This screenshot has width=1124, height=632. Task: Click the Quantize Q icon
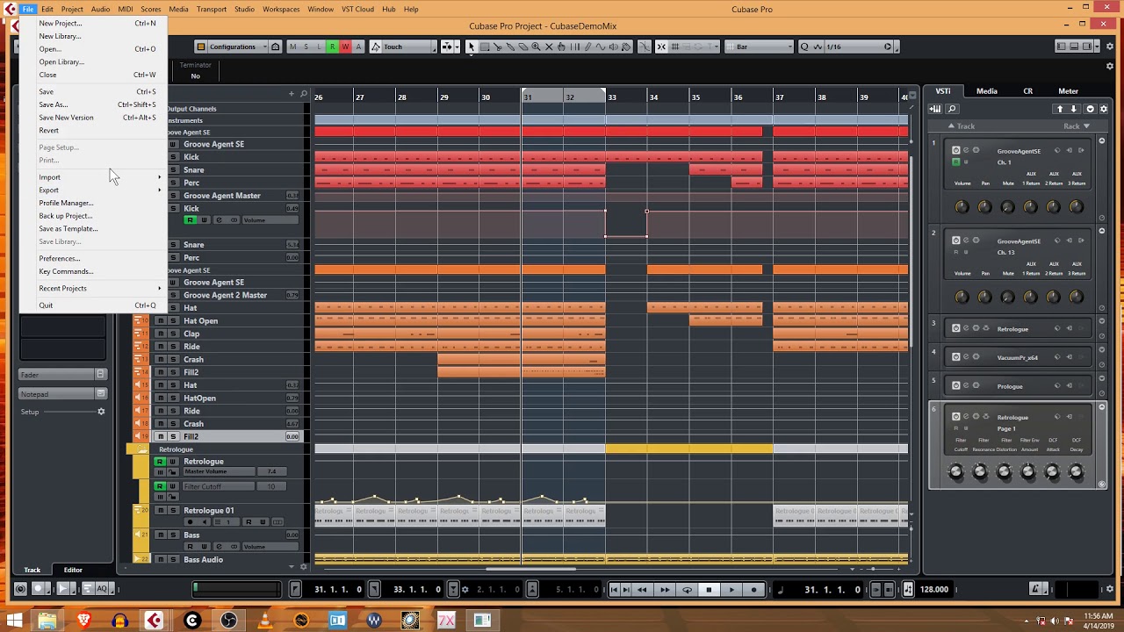click(804, 47)
